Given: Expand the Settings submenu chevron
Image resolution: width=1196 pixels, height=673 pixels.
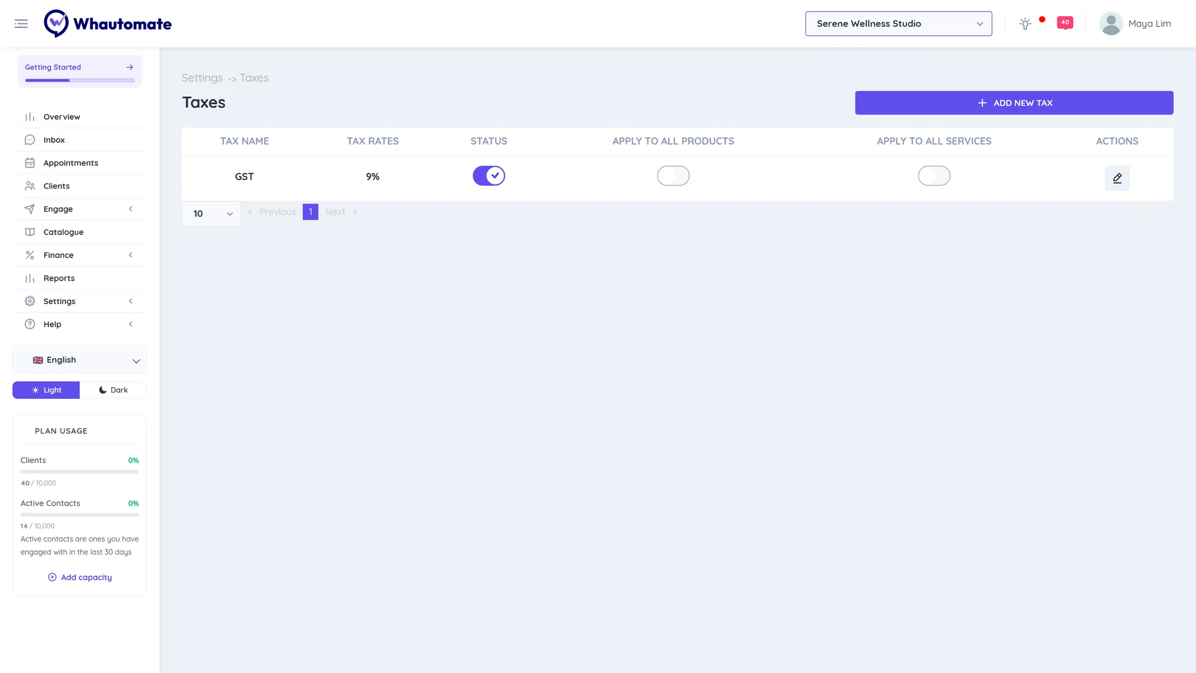Looking at the screenshot, I should pos(131,301).
